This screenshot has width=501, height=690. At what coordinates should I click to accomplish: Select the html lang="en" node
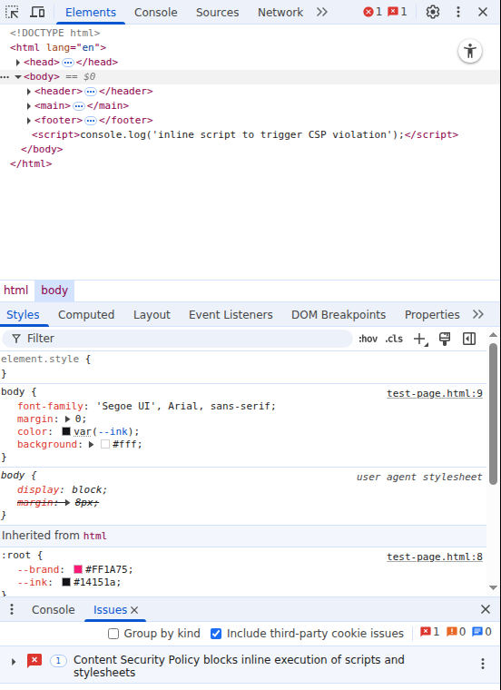coord(58,47)
